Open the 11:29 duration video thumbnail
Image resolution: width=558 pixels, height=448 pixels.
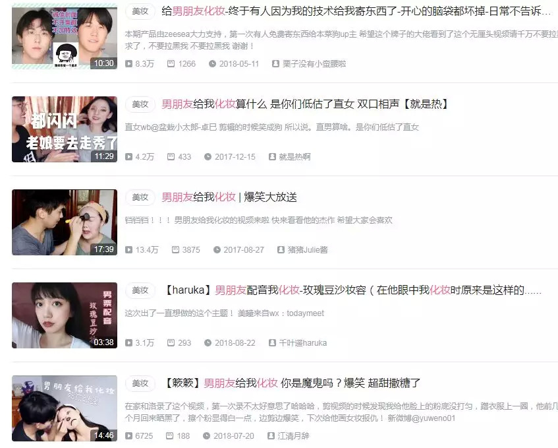point(65,129)
